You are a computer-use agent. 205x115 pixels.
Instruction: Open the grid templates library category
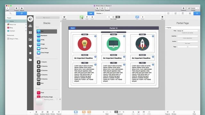coord(30,33)
